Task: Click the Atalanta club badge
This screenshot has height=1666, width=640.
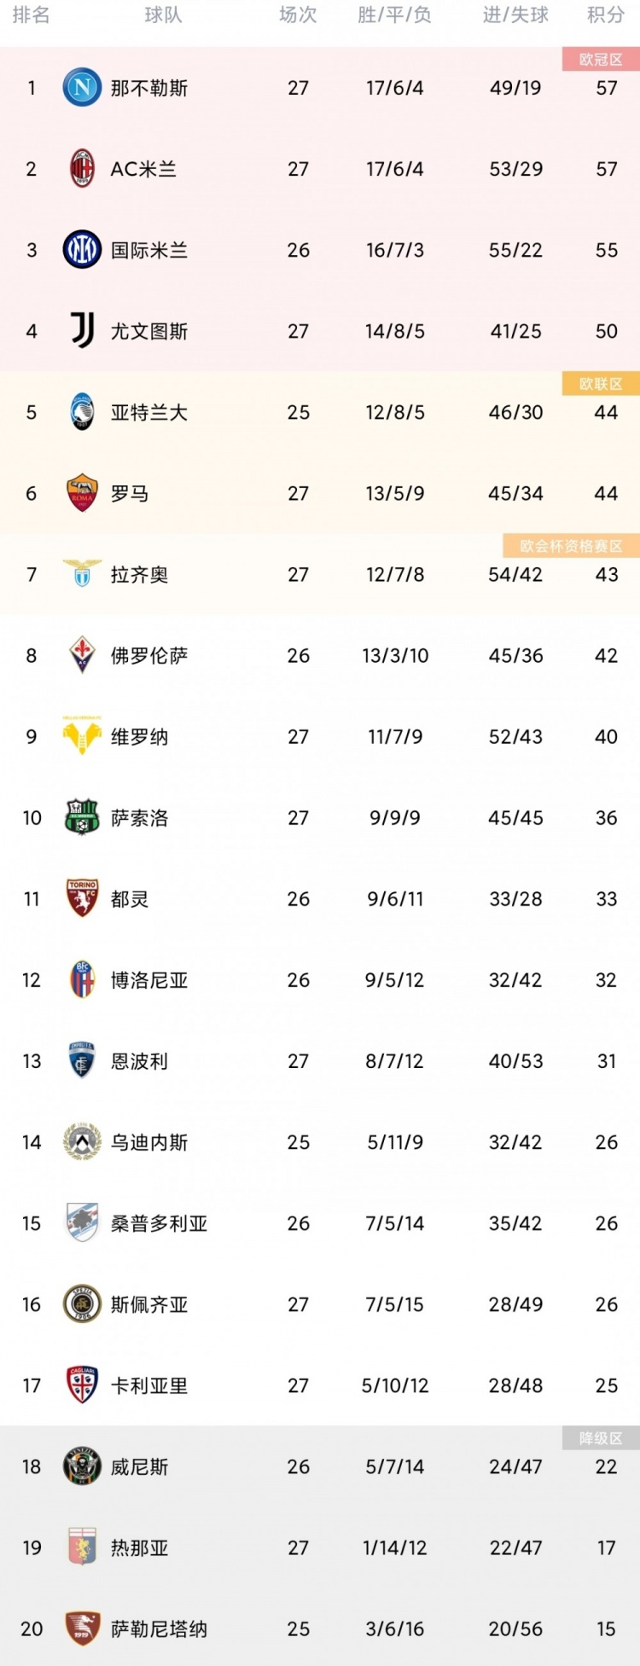Action: tap(82, 412)
